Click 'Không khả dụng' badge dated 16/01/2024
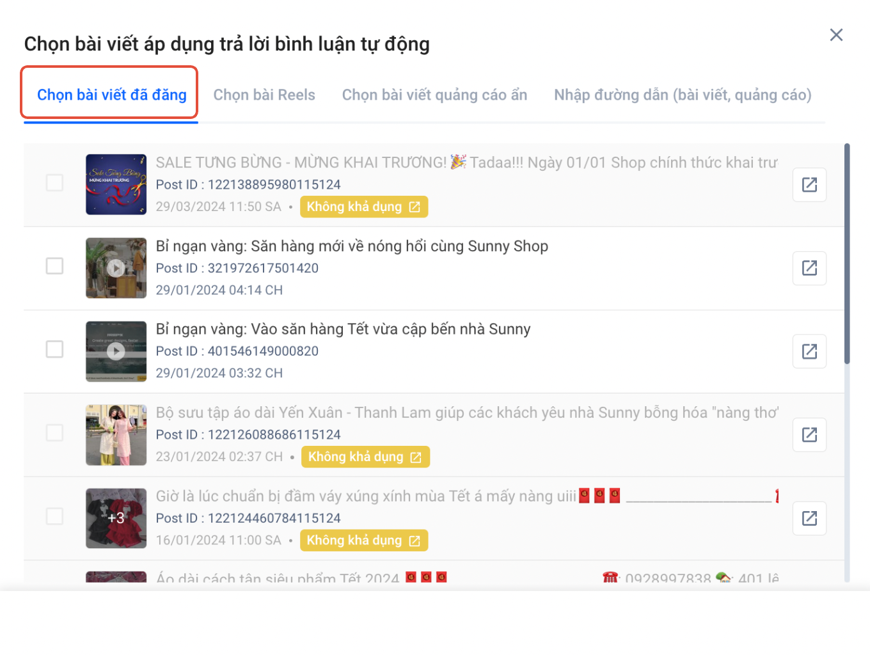870x655 pixels. click(x=364, y=541)
